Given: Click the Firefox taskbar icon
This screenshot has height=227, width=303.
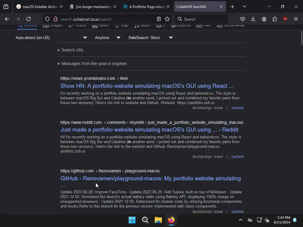Looking at the screenshot, I should pos(171,220).
